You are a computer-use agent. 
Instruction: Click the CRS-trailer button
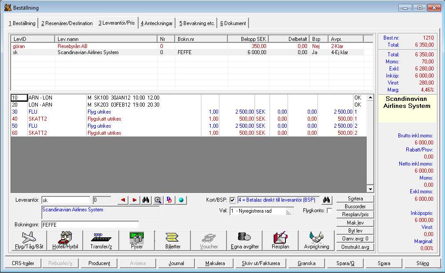(23, 263)
